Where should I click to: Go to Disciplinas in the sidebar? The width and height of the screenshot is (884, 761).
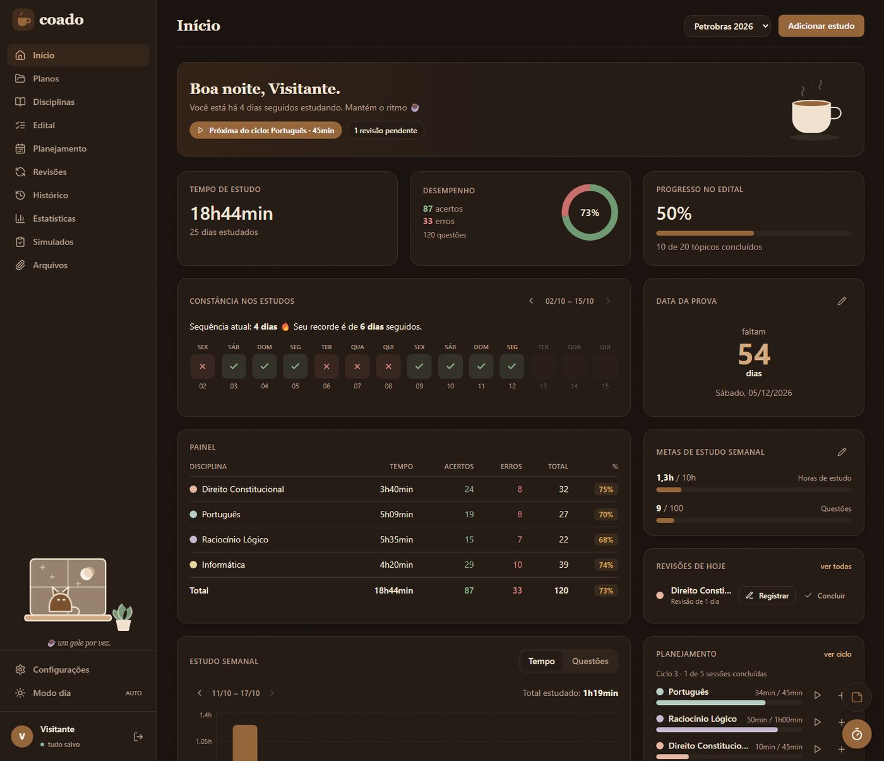pos(78,102)
